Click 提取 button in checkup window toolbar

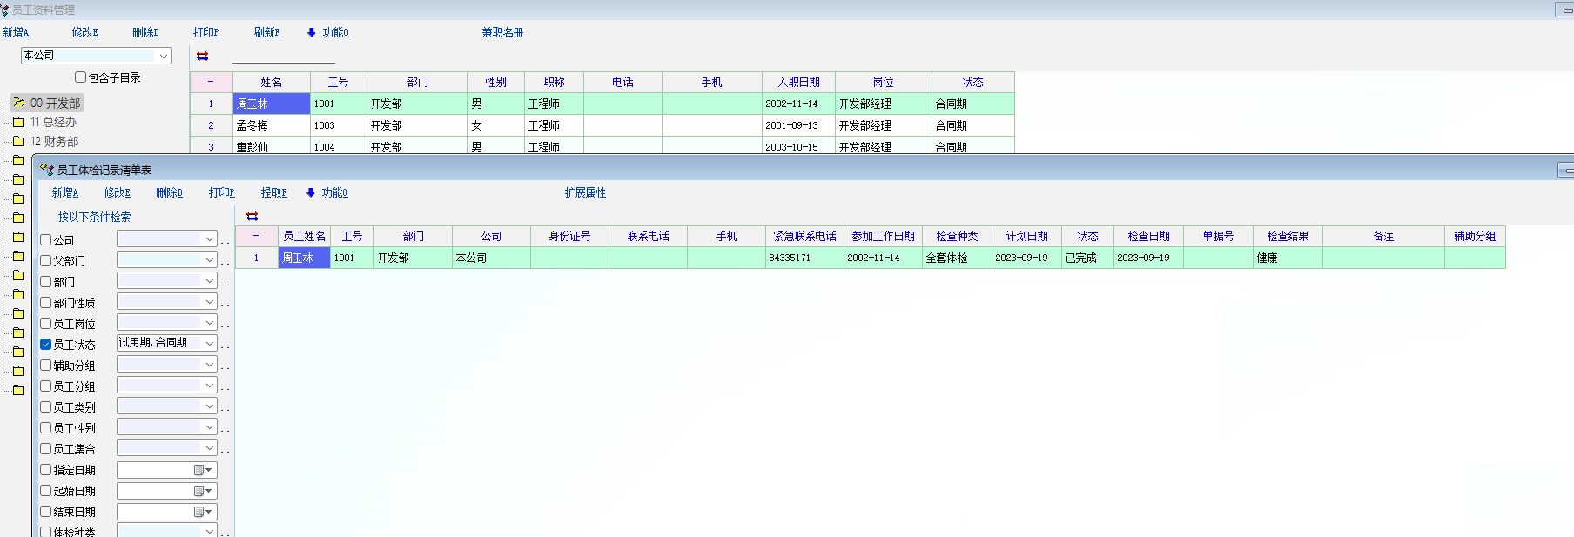[x=273, y=193]
